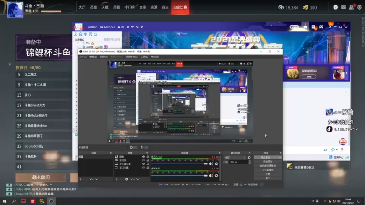The image size is (365, 205).
Task: Open the game friends list icon
Action: click(x=351, y=7)
